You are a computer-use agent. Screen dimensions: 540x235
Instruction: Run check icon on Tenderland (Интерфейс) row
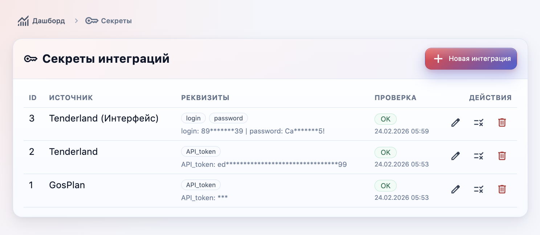pyautogui.click(x=478, y=123)
